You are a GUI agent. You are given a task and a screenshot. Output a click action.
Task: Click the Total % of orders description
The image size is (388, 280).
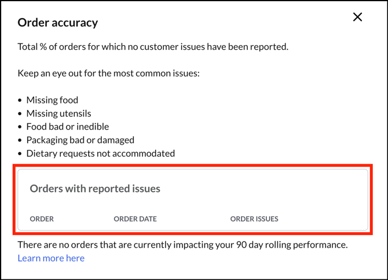pos(153,46)
